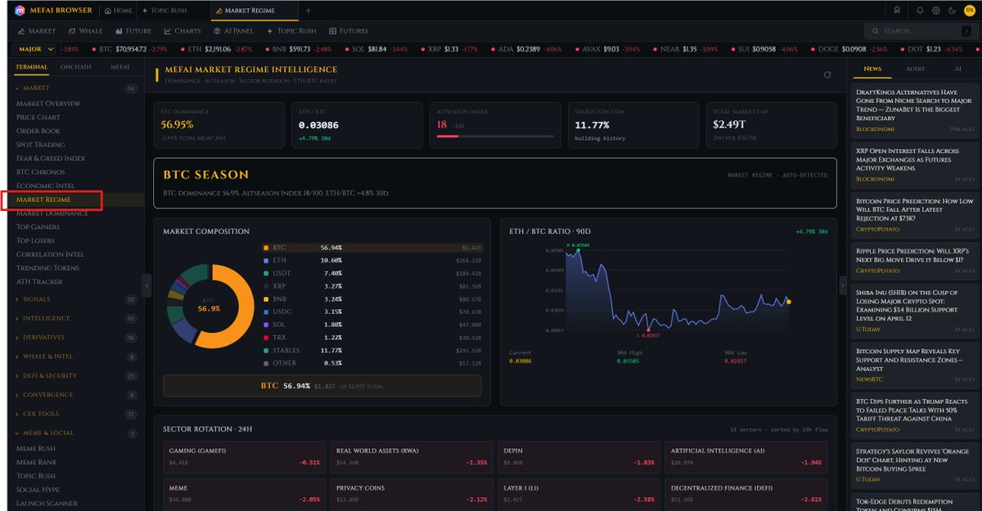Open the Gaming (GameFi) sector card

pos(244,456)
